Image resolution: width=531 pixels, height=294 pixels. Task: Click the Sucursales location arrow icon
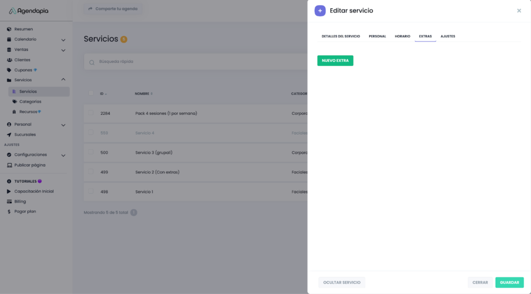[x=9, y=135]
